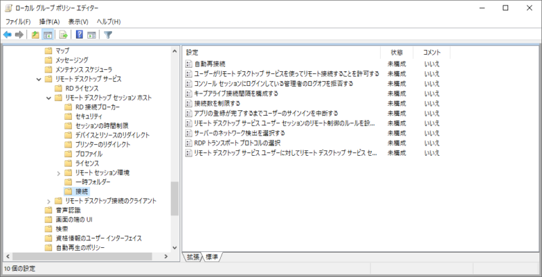Click the policy icon beside RDP トランスポート プロトコルの選択
Screen dimensions: 542x277
pyautogui.click(x=188, y=143)
